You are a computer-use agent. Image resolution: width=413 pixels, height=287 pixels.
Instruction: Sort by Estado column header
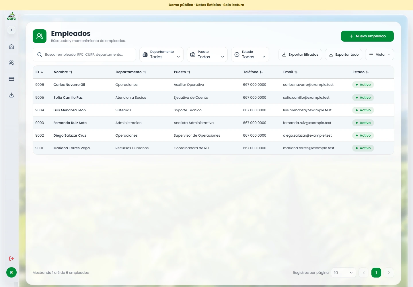(x=361, y=72)
